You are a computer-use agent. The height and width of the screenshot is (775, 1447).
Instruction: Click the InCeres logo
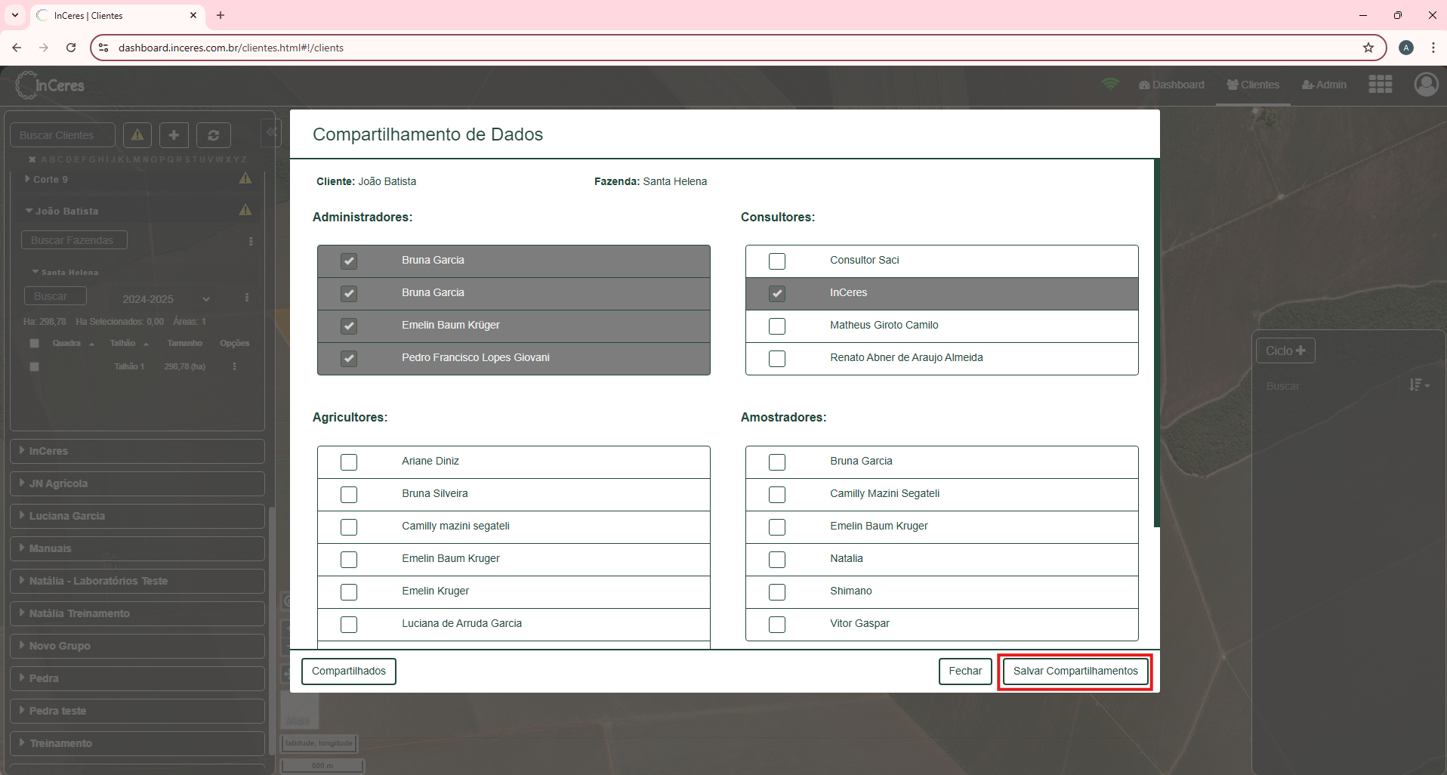50,85
